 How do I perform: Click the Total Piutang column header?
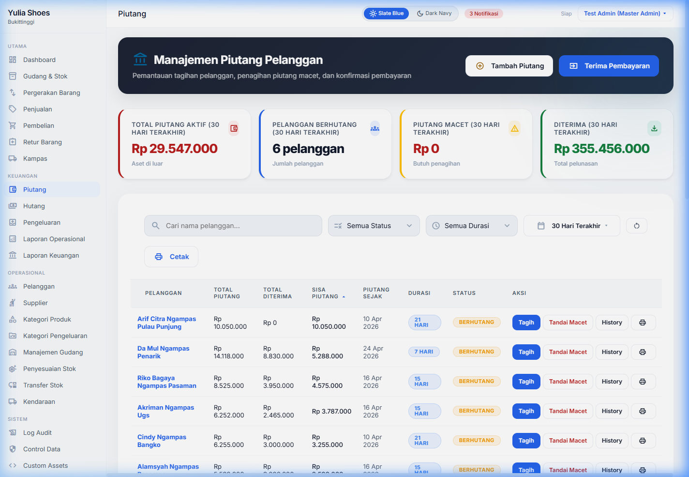227,293
